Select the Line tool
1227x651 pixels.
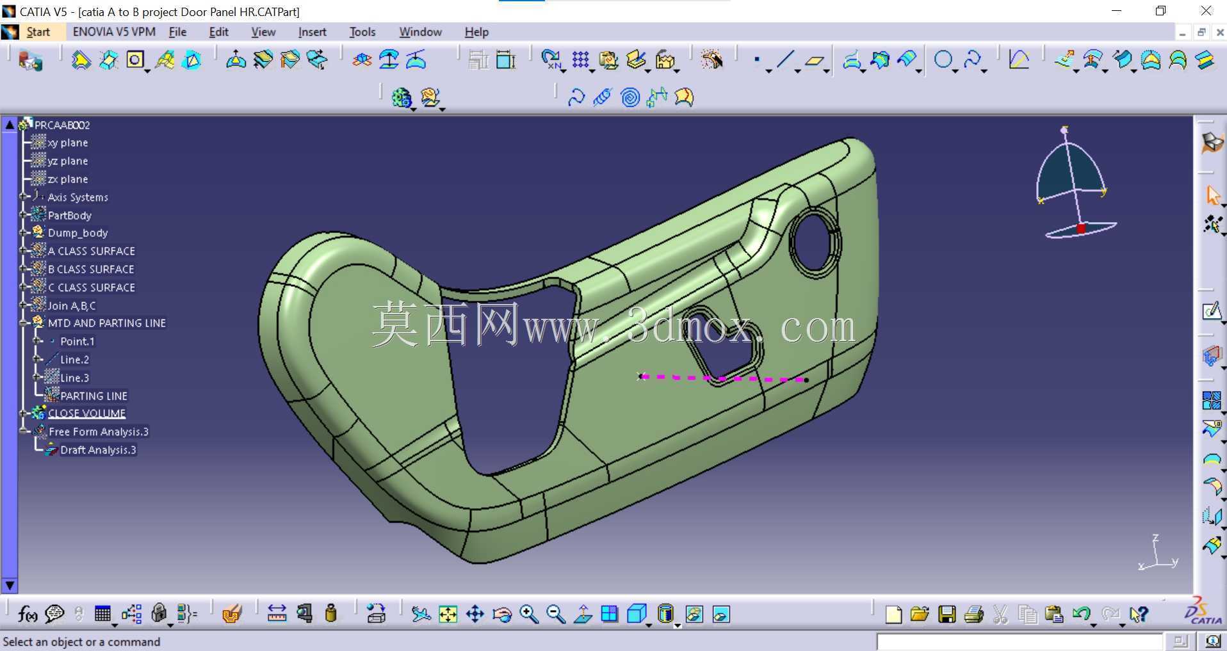[x=785, y=60]
